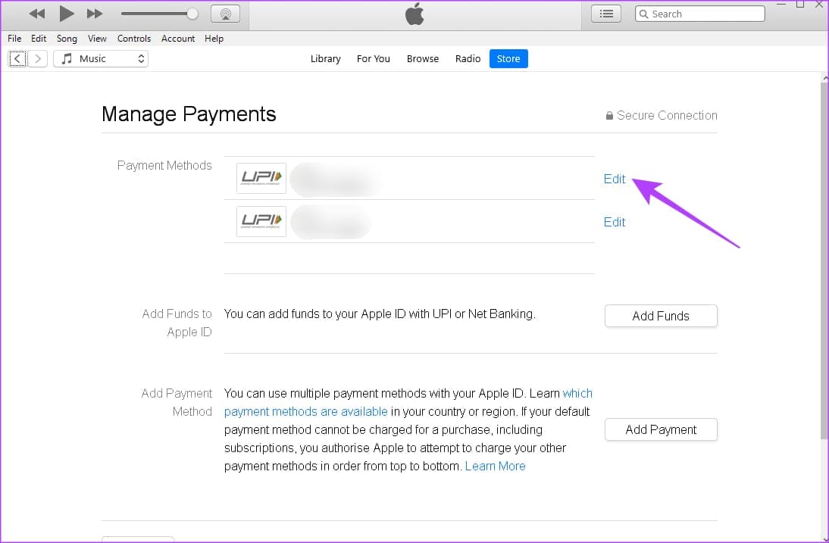The height and width of the screenshot is (543, 829).
Task: Edit the second UPI payment method
Action: 615,223
